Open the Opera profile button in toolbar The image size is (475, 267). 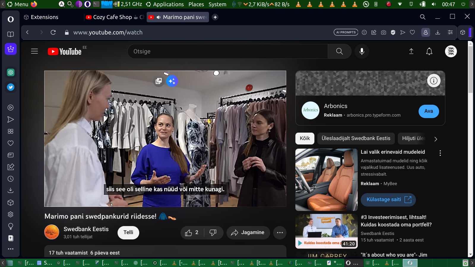point(426,32)
